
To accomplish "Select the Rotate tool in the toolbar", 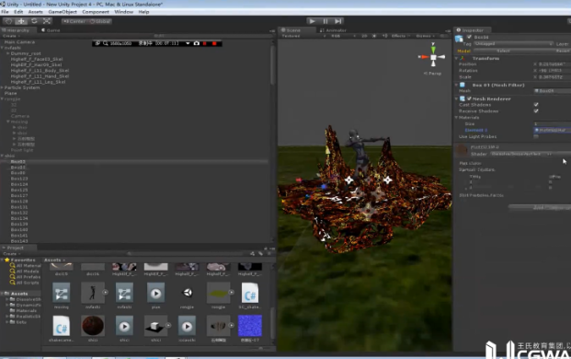I will [x=34, y=21].
